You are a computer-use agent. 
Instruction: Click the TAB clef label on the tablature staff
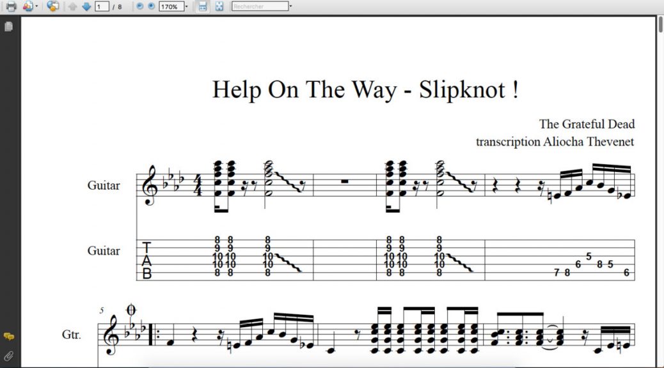pos(146,261)
